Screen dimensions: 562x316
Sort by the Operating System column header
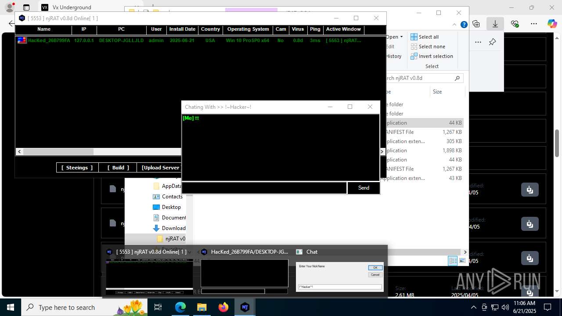coord(248,29)
